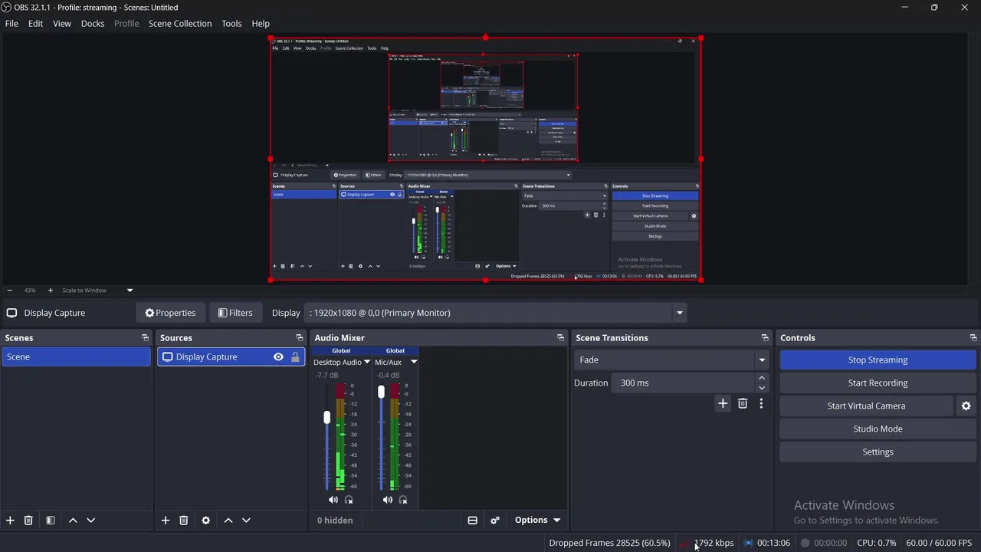Image resolution: width=981 pixels, height=552 pixels.
Task: Click the streaming status broadcast icon
Action: pyautogui.click(x=749, y=543)
